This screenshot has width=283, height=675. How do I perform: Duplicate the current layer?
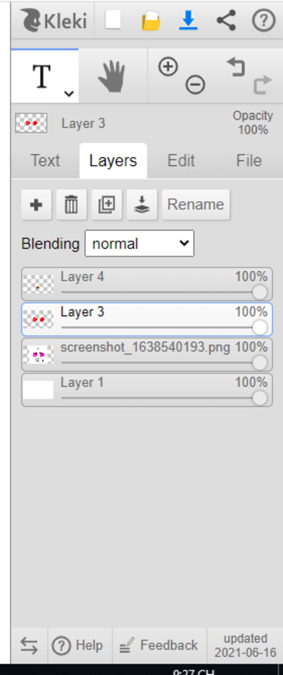tap(107, 205)
